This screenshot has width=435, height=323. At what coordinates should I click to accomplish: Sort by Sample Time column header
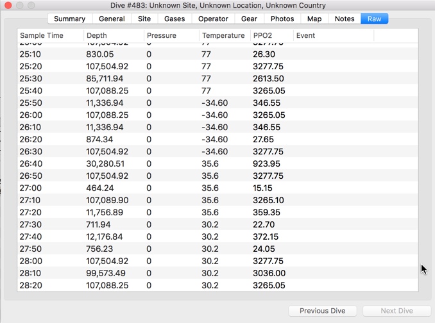pos(50,35)
